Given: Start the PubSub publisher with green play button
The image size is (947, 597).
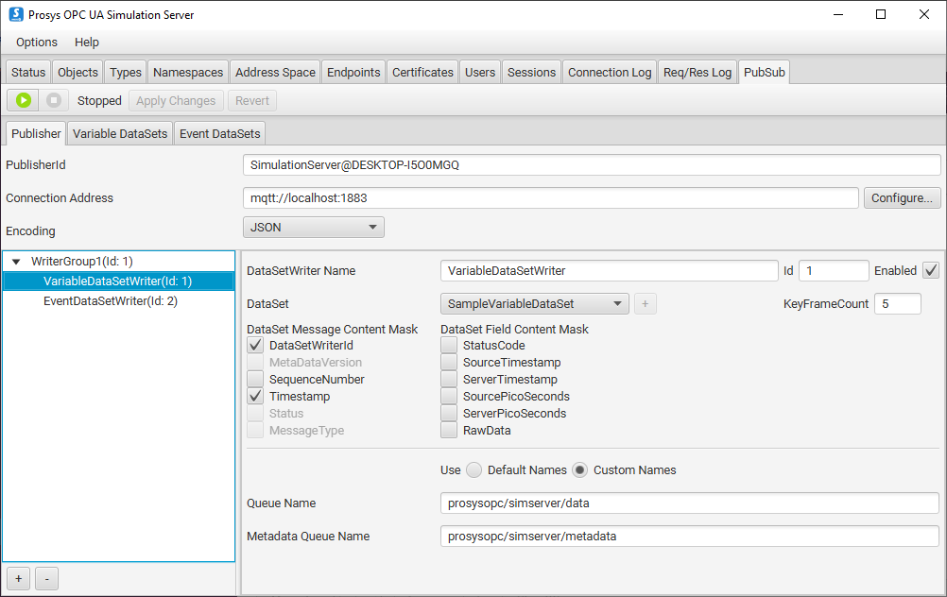Looking at the screenshot, I should [24, 100].
